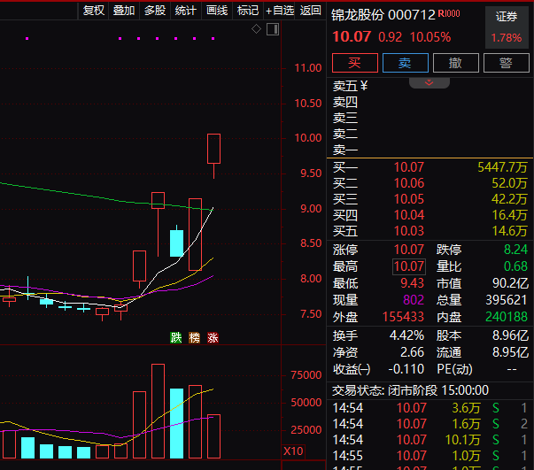This screenshot has height=470, width=534.
Task: Click the X10 volume scale label
Action: coord(290,451)
